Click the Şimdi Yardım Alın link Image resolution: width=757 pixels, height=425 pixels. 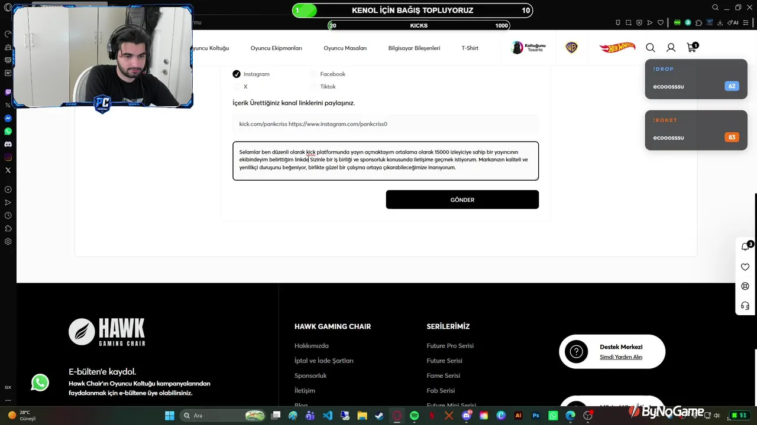click(x=621, y=357)
